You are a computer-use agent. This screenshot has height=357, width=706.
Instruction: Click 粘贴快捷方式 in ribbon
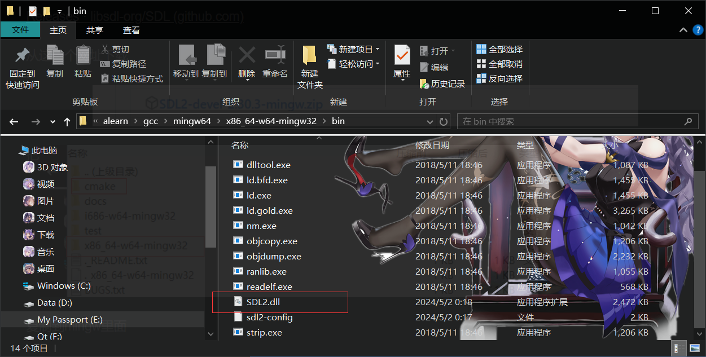coord(131,79)
